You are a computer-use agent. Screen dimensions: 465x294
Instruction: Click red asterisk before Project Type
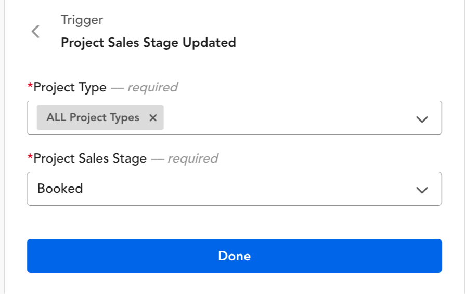point(30,86)
